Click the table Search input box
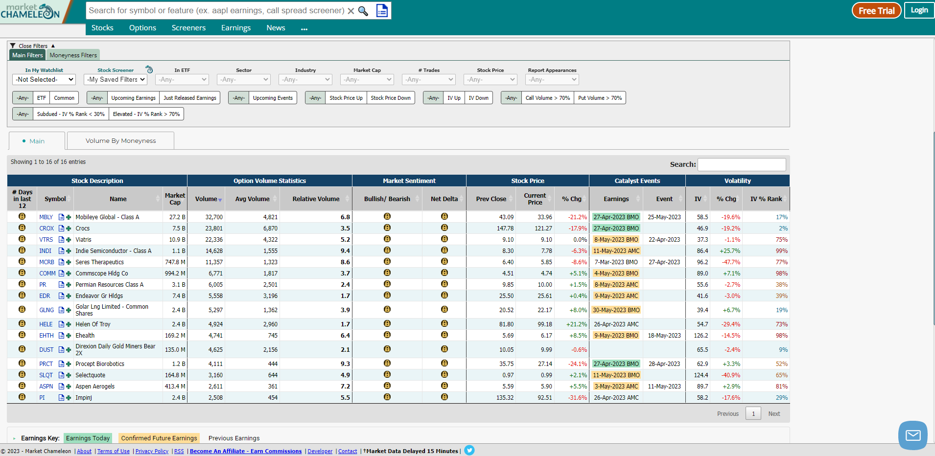This screenshot has width=935, height=456. click(742, 164)
